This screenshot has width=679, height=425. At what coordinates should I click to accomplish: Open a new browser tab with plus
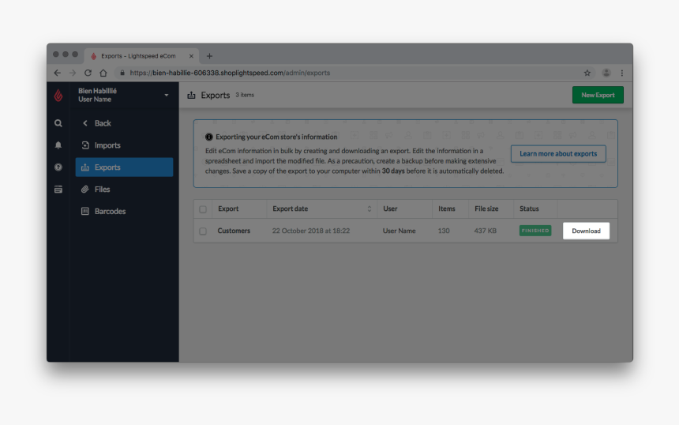pyautogui.click(x=209, y=56)
